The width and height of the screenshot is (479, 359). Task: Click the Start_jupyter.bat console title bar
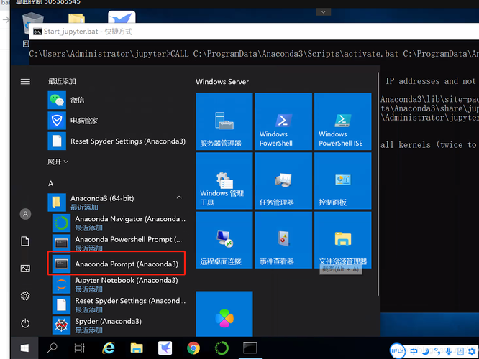[x=254, y=32]
